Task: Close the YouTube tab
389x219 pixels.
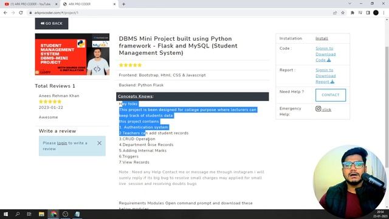Action: click(x=57, y=4)
